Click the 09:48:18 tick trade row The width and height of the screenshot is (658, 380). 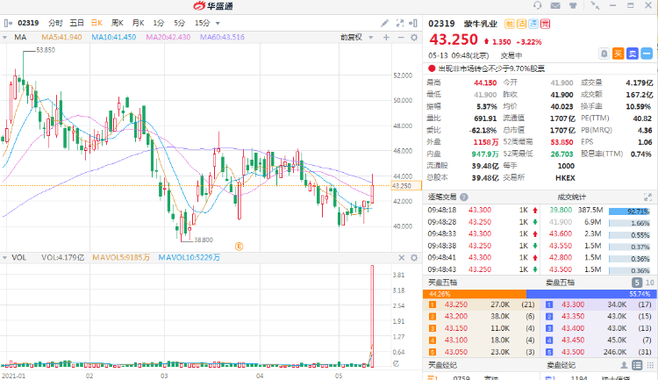(x=483, y=210)
